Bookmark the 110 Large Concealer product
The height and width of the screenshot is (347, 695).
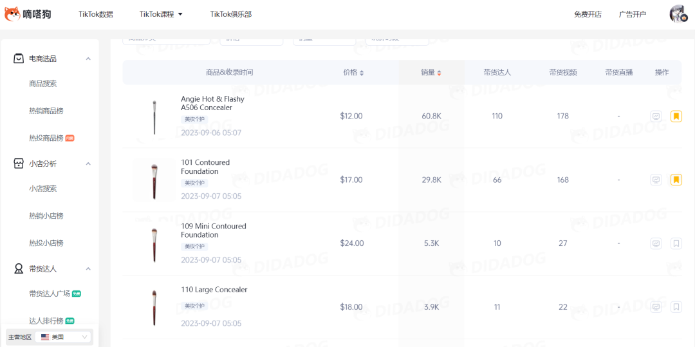pyautogui.click(x=676, y=307)
